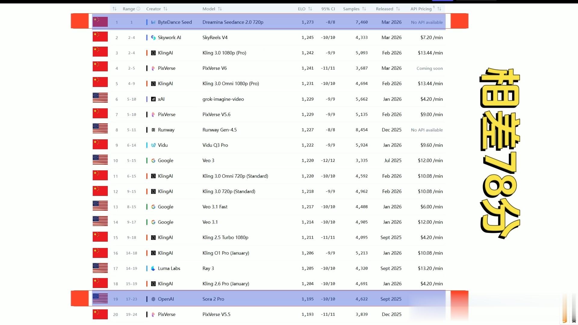Click the rank sort arrows in first column

pyautogui.click(x=114, y=9)
